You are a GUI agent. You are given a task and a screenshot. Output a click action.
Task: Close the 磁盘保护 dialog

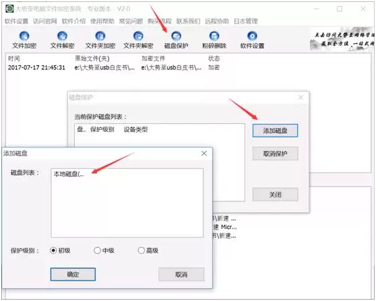point(301,97)
